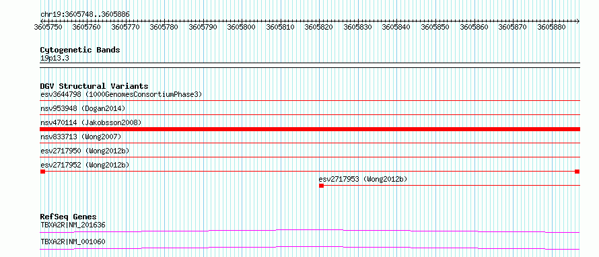This screenshot has height=257, width=599.
Task: Click the 19p13.3 cytogenetic band label
Action: 55,58
